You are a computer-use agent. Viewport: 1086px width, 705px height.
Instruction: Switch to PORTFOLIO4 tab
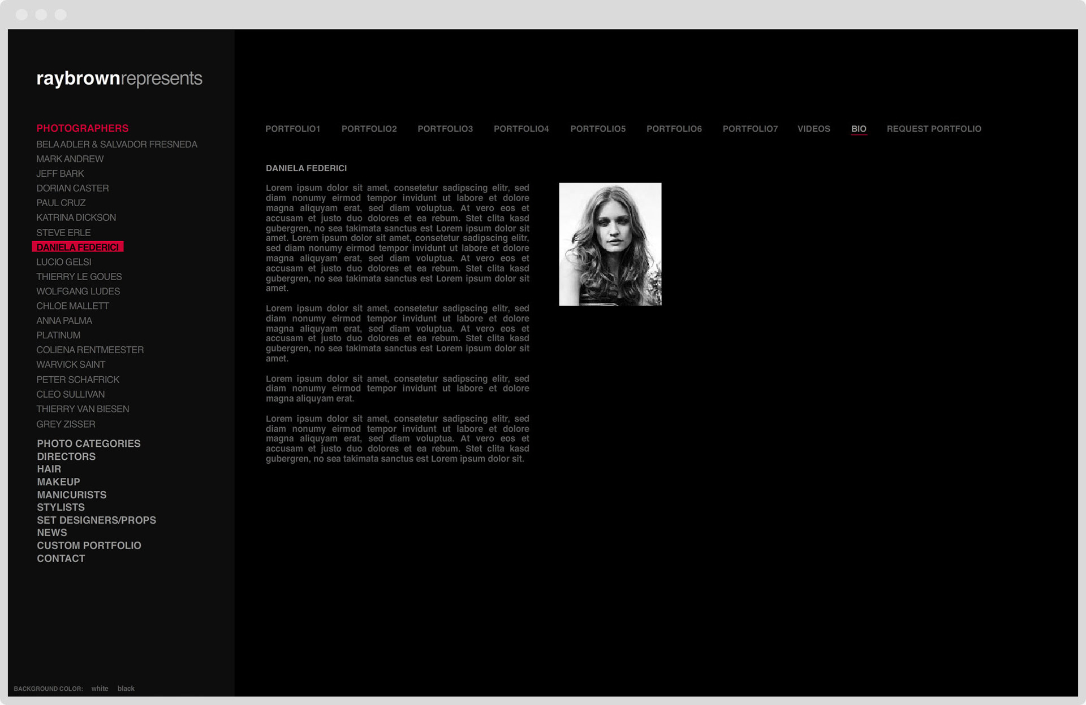(521, 129)
